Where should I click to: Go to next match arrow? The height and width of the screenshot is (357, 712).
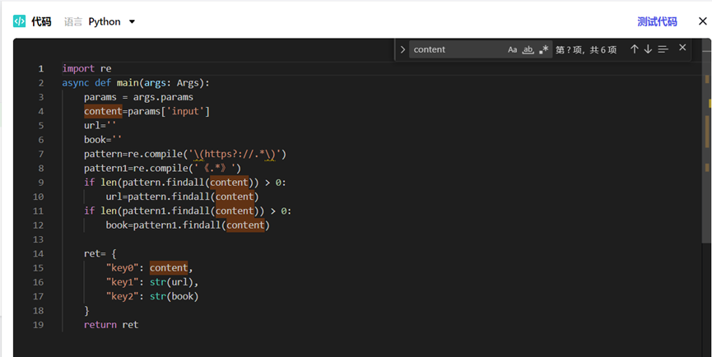pyautogui.click(x=648, y=49)
